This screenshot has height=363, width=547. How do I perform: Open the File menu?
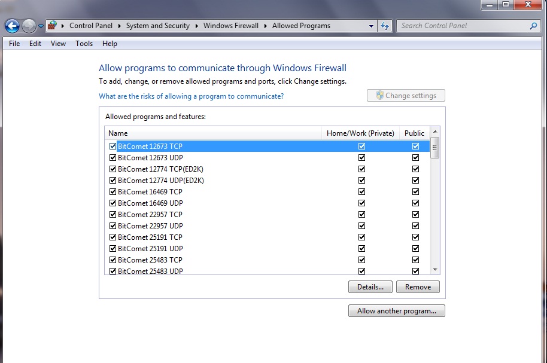(x=14, y=44)
